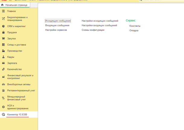The width and height of the screenshot is (184, 130).
Task: Open the Главное section icon
Action: coord(3,11)
